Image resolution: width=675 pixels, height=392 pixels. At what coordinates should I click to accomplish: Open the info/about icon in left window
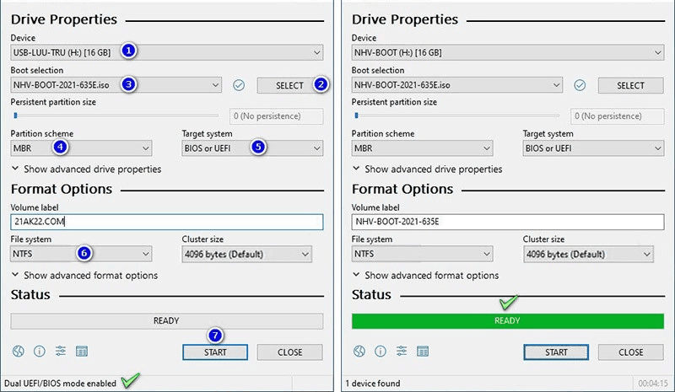point(39,352)
